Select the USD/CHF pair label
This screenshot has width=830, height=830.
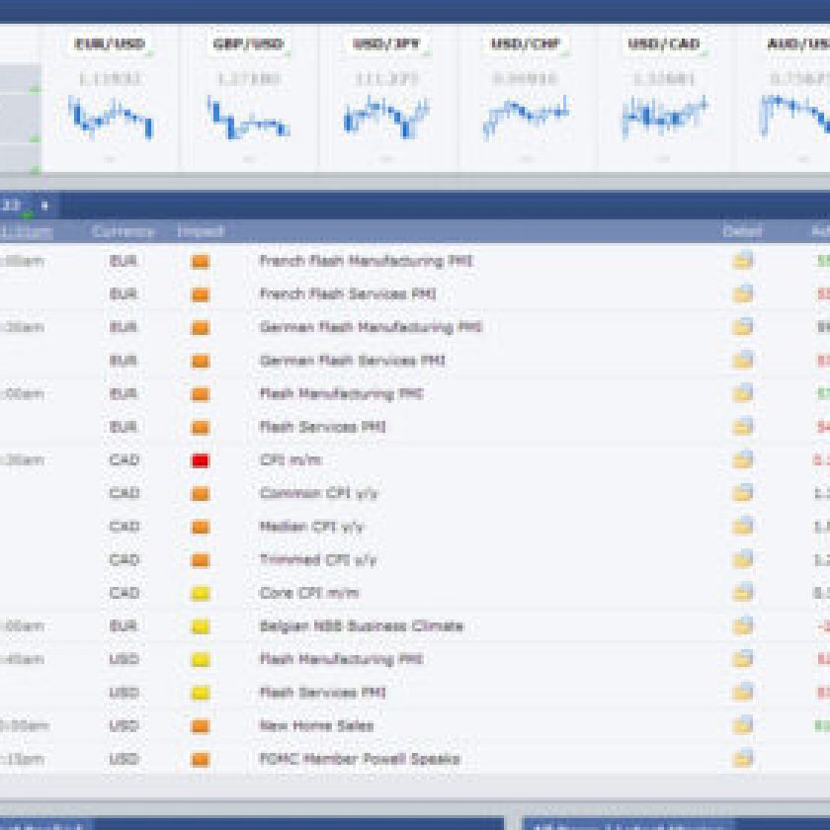tap(525, 44)
